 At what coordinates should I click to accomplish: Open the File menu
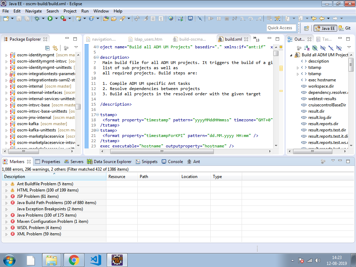6,11
